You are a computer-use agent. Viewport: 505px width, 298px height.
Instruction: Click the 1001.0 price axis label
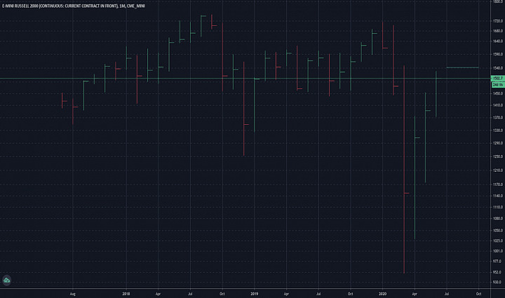[497, 251]
